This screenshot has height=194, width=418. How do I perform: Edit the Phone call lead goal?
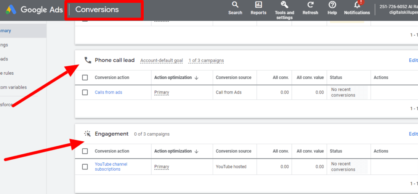click(413, 60)
